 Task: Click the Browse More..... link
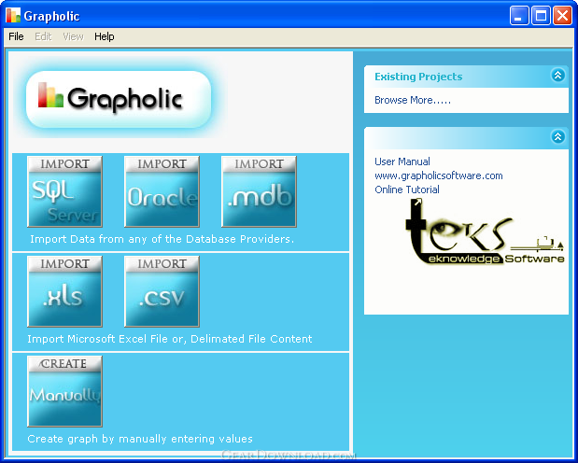coord(413,100)
